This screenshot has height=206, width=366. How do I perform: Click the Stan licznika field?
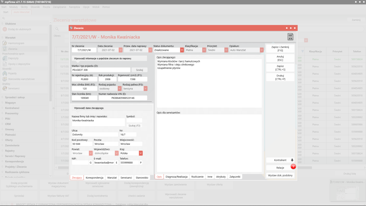tap(84, 98)
